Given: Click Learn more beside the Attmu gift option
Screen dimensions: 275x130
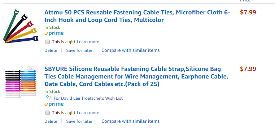Looking at the screenshot, I should point(88,42).
